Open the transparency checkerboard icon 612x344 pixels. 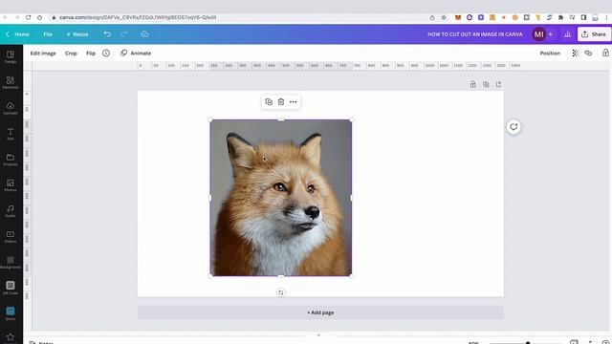point(576,54)
